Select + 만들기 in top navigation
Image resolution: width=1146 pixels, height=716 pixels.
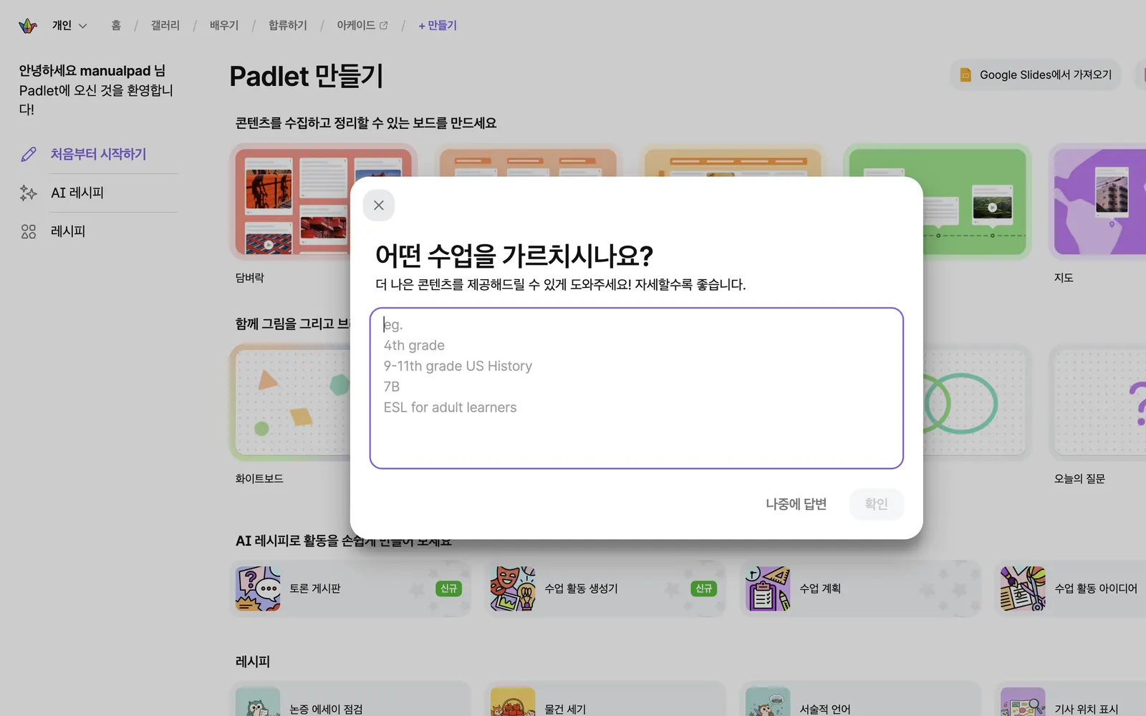click(x=438, y=26)
